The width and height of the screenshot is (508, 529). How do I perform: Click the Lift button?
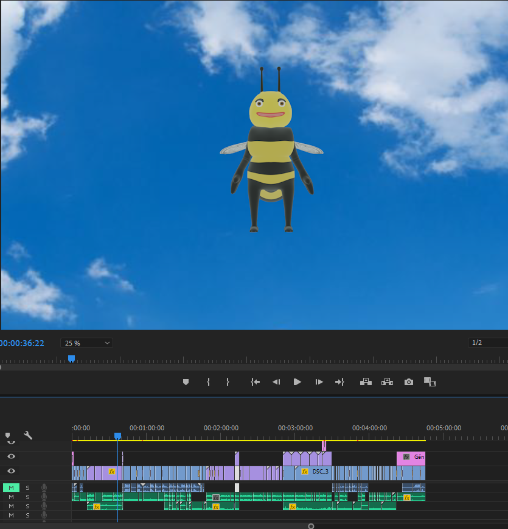(x=366, y=382)
